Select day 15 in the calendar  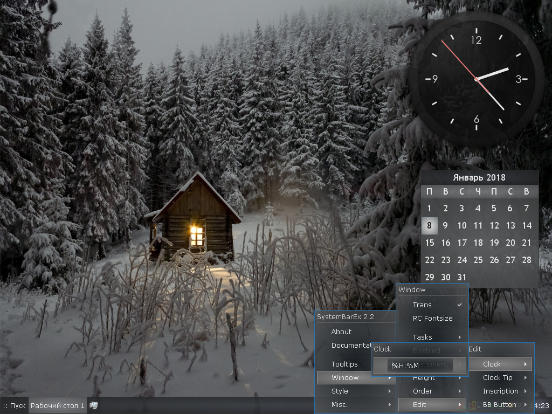430,243
